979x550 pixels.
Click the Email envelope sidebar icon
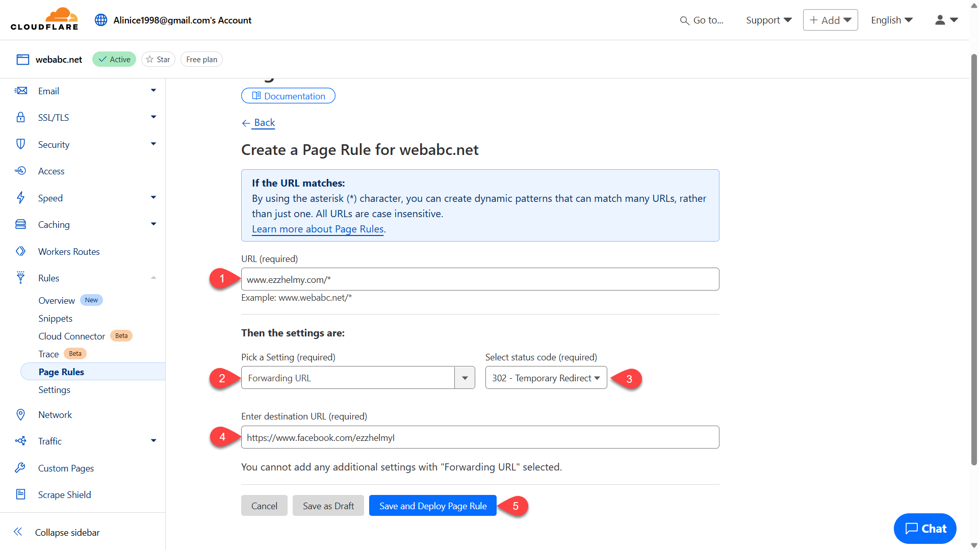[21, 91]
